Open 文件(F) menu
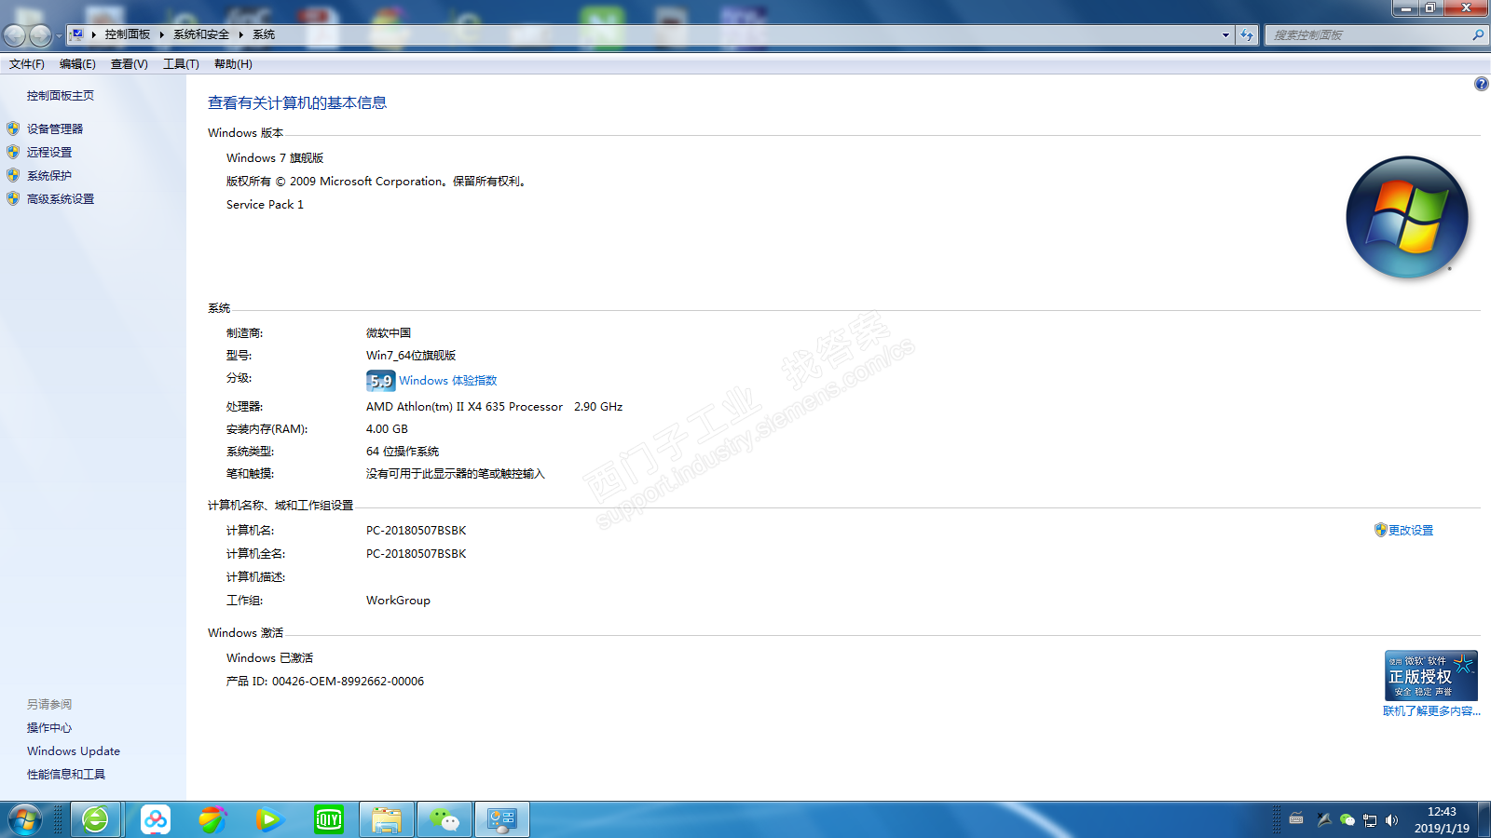Screen dimensions: 1491x838 pos(27,64)
